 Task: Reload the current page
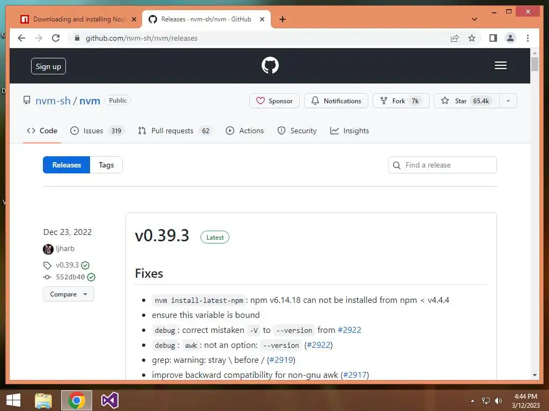pyautogui.click(x=56, y=38)
